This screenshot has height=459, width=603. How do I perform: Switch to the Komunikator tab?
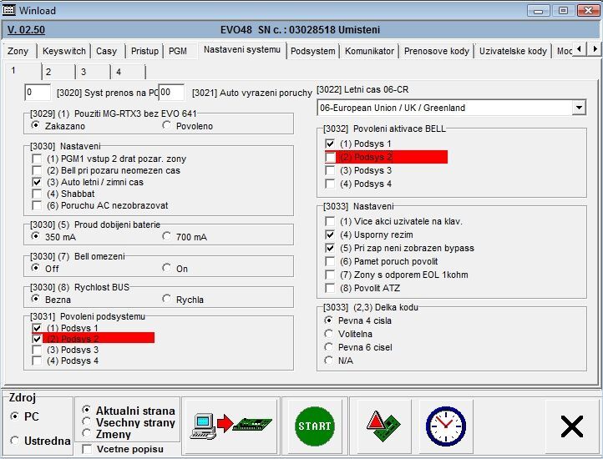(369, 51)
